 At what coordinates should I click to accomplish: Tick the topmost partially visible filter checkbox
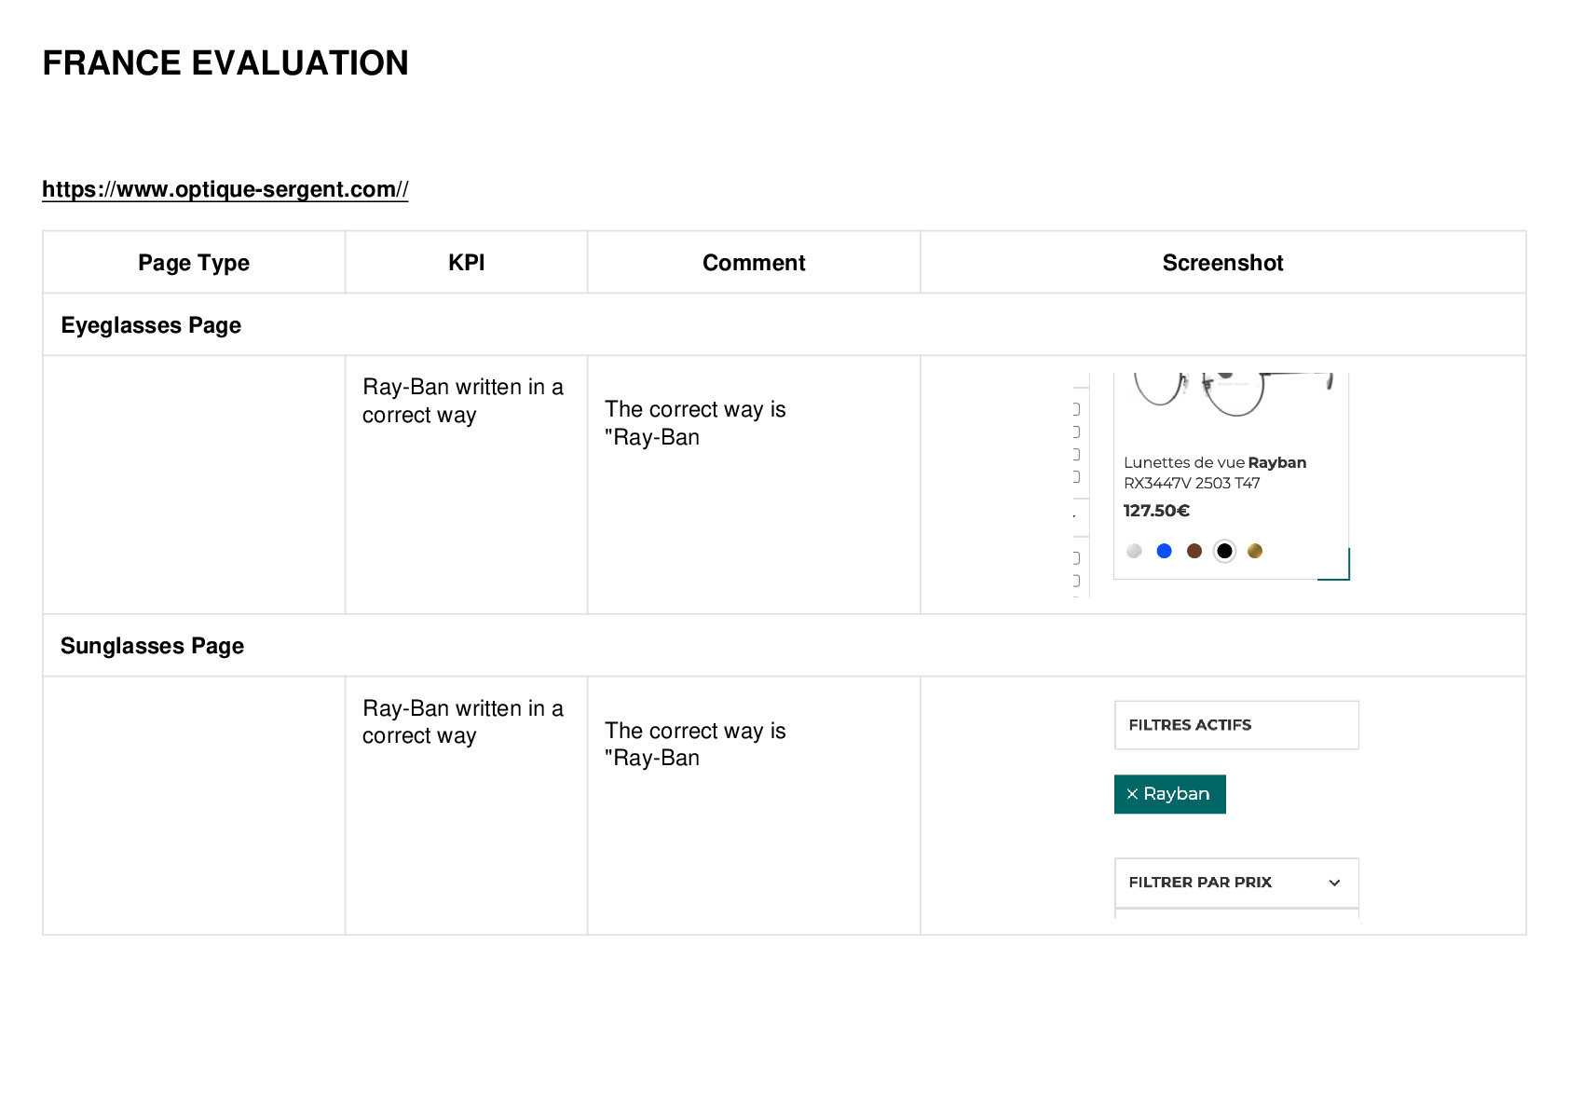[1076, 409]
